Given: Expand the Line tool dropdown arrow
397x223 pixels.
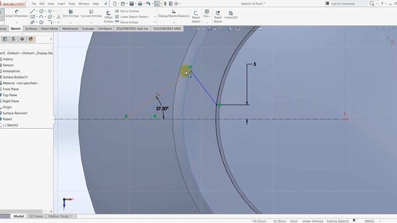Looking at the screenshot, I should coord(37,11).
